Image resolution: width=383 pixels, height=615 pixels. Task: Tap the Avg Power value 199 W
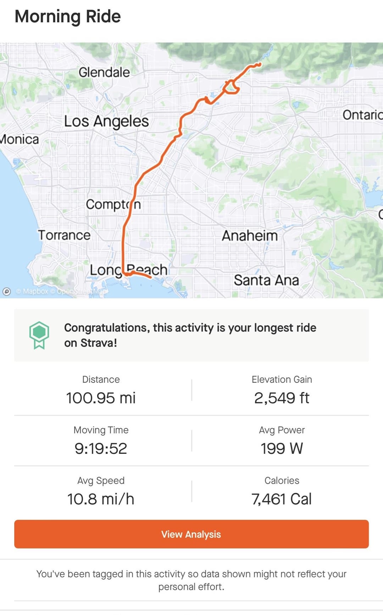(282, 448)
